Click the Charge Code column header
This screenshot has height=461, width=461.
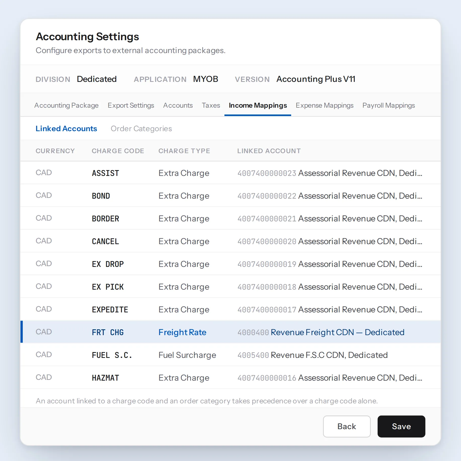pos(118,151)
